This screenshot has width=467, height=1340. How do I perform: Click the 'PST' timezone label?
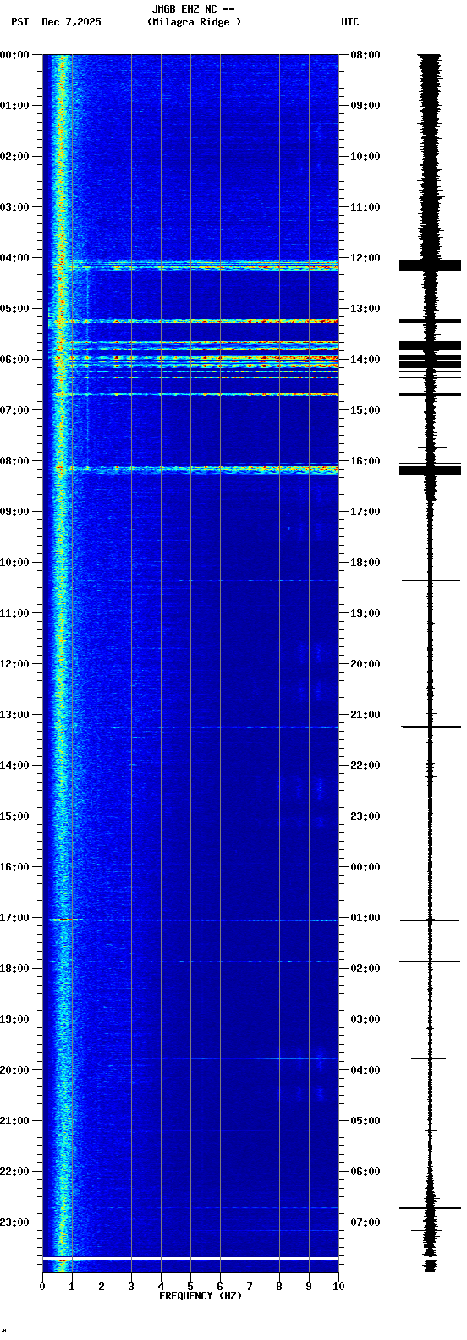(x=19, y=22)
